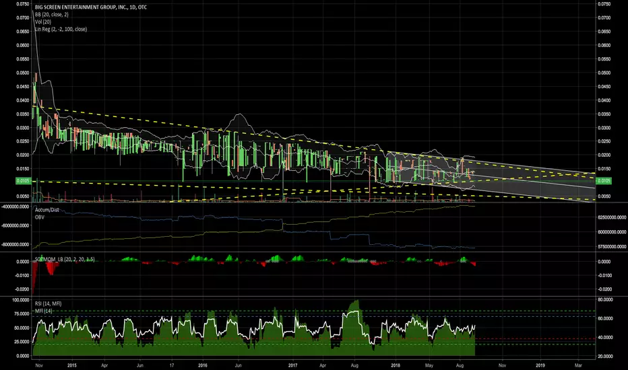
Task: Click the 17 date label on the time axis
Action: pyautogui.click(x=172, y=365)
